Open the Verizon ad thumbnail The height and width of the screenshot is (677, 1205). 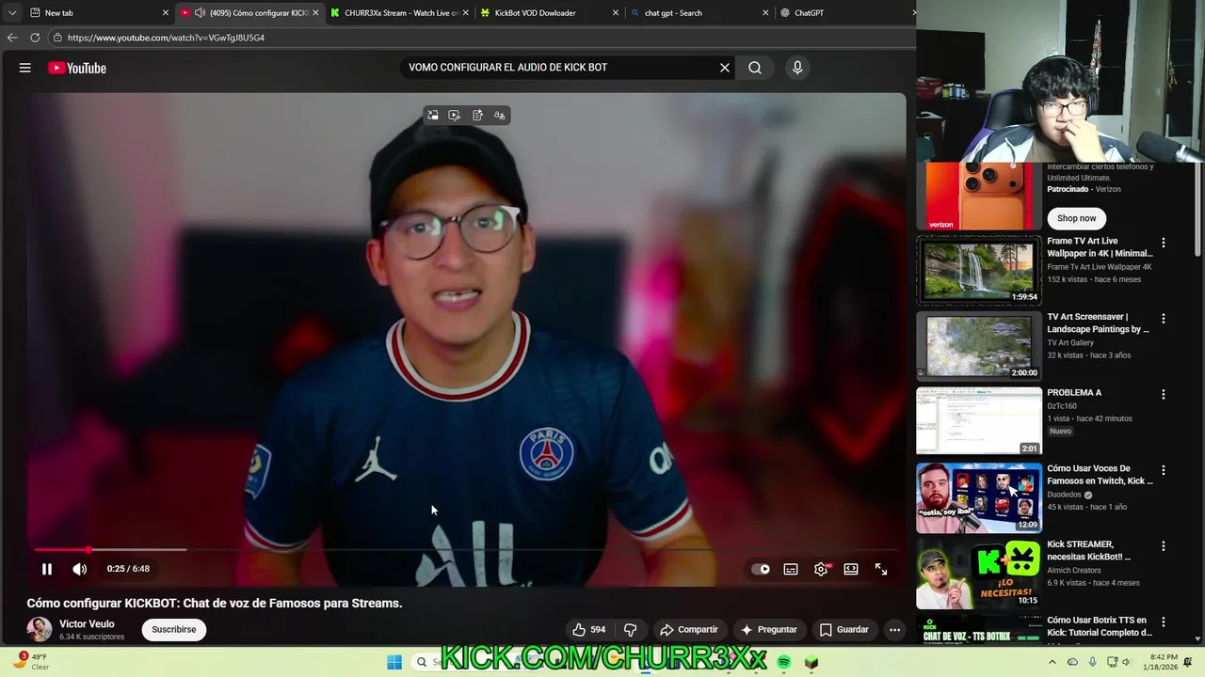[x=979, y=196]
